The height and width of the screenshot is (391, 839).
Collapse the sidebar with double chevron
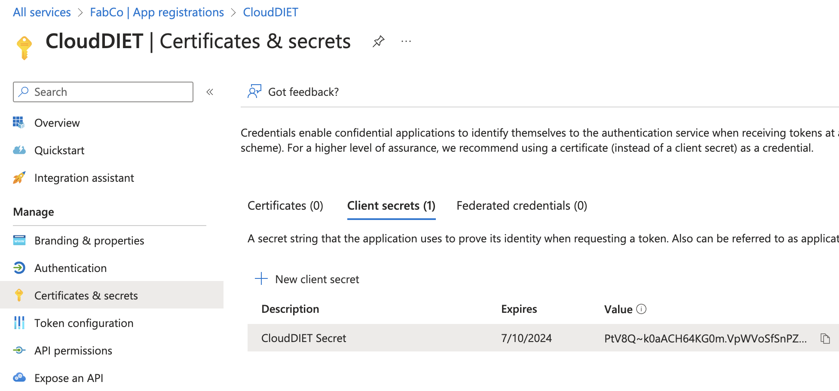click(210, 92)
